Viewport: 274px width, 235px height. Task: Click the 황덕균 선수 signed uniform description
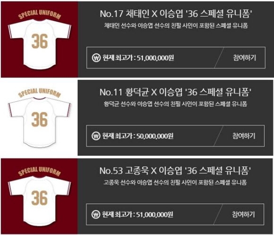tap(175, 104)
